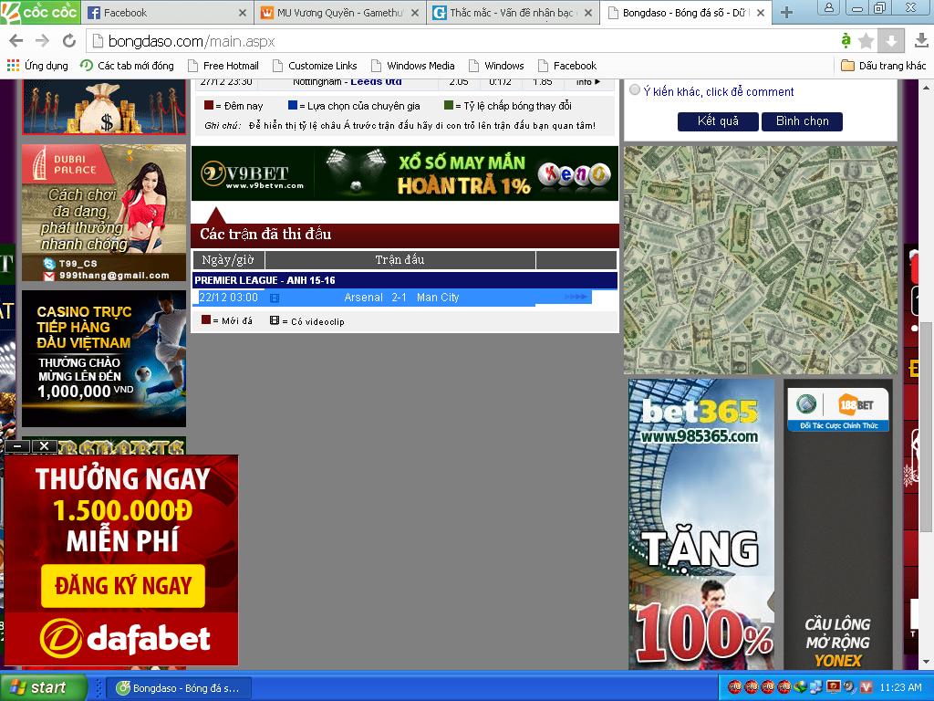Image resolution: width=934 pixels, height=701 pixels.
Task: Open the Windows start menu
Action: [42, 687]
